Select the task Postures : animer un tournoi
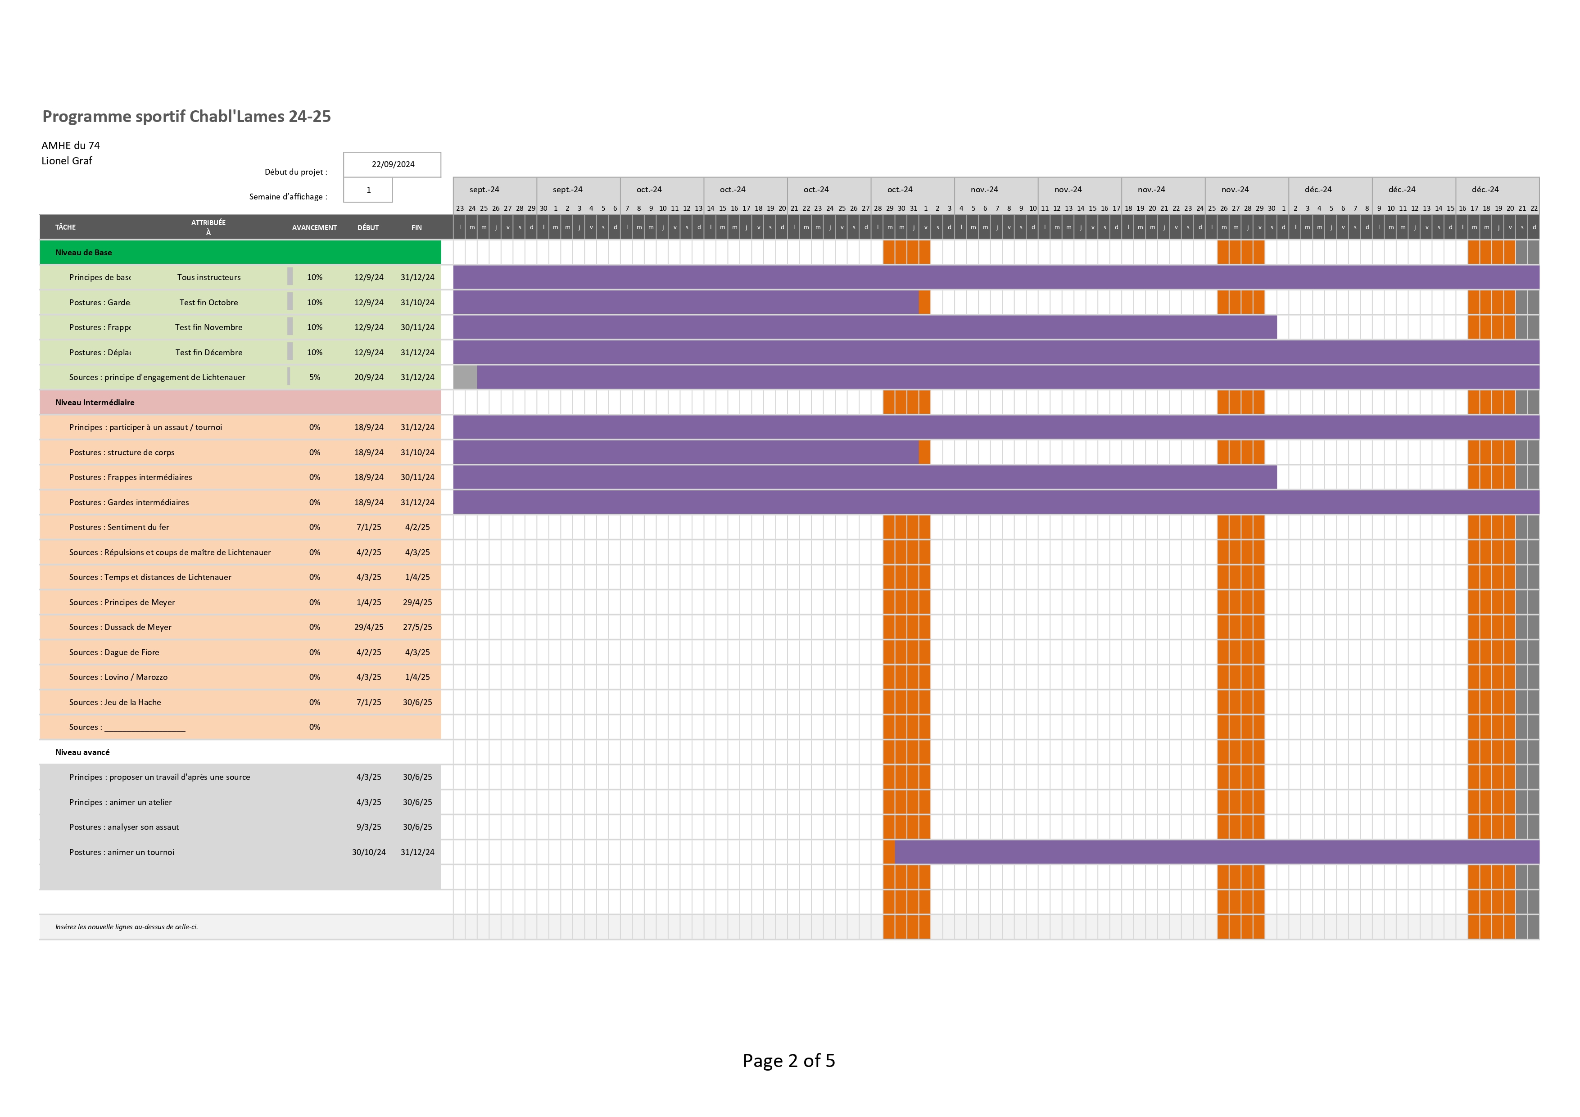The height and width of the screenshot is (1117, 1580). coord(122,852)
